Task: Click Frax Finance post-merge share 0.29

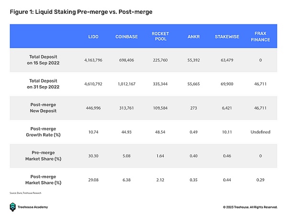Action: pos(260,180)
